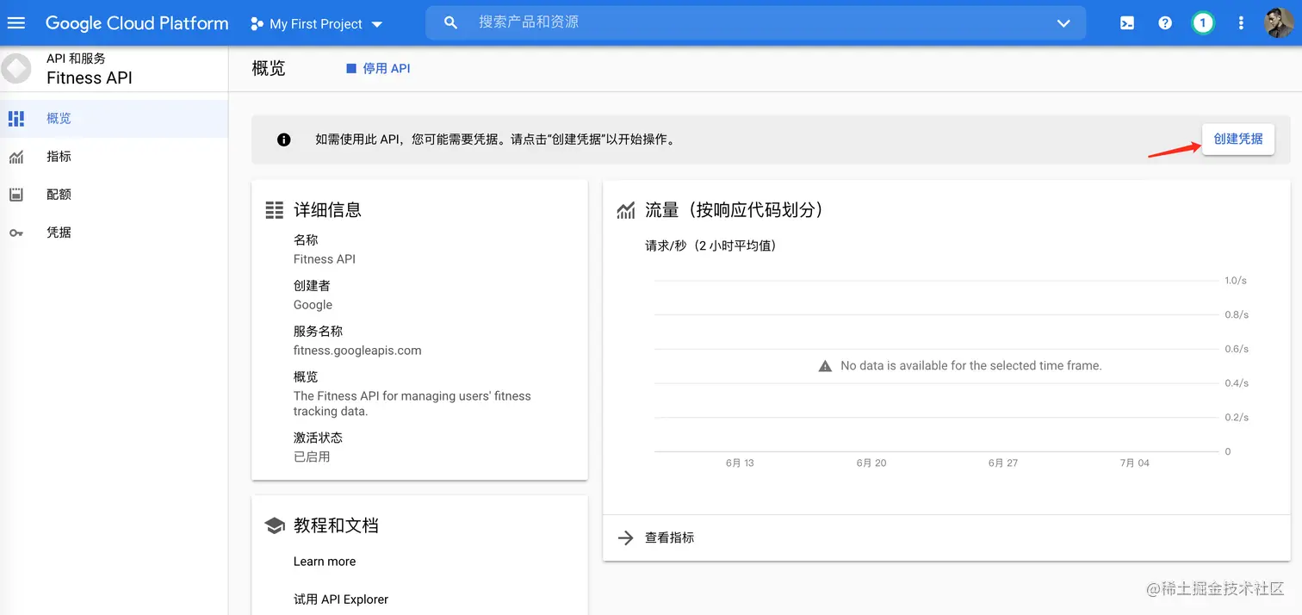Click the 6月 20 axis label
Image resolution: width=1302 pixels, height=615 pixels.
point(871,463)
